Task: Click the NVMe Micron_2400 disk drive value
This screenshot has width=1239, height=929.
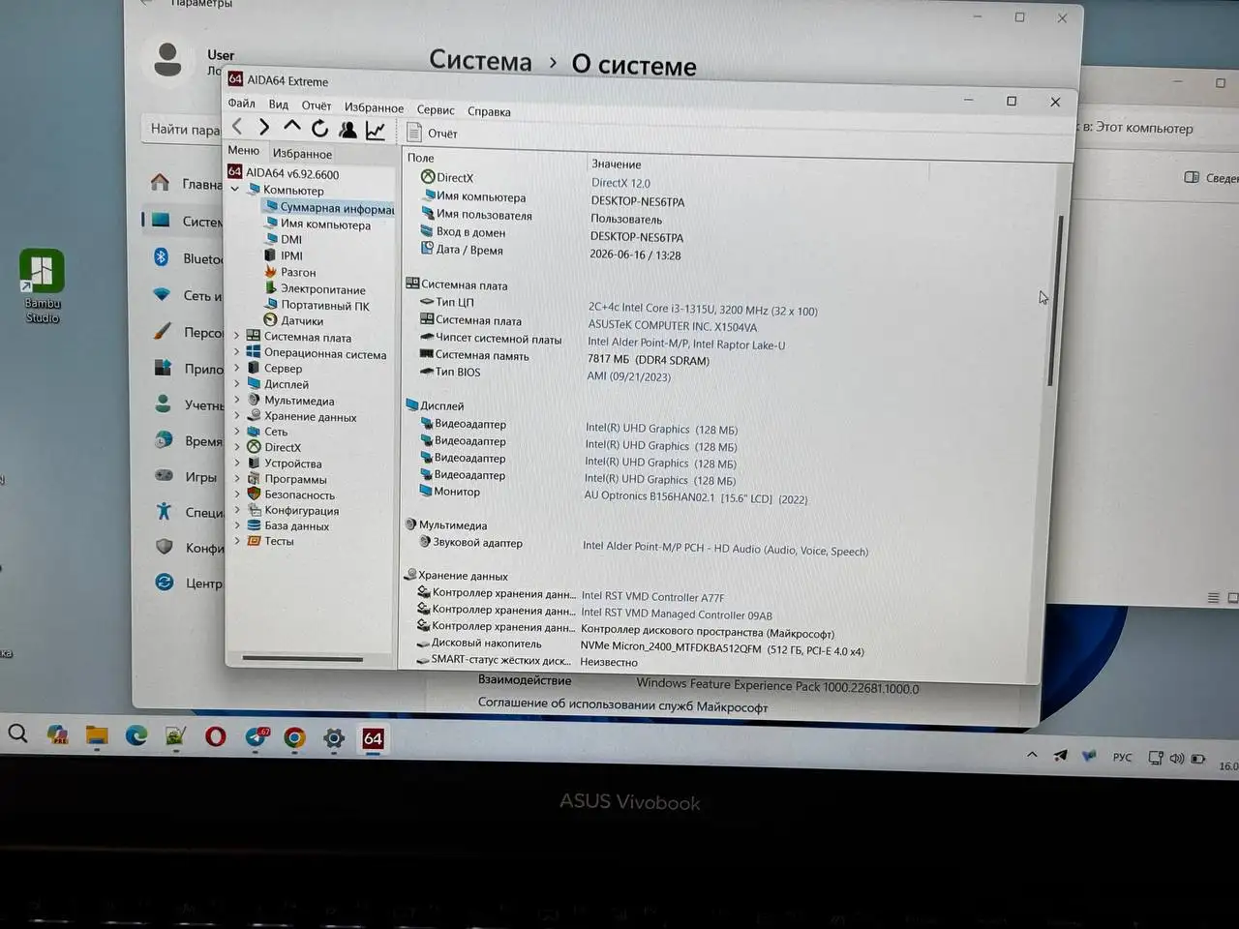Action: [722, 650]
